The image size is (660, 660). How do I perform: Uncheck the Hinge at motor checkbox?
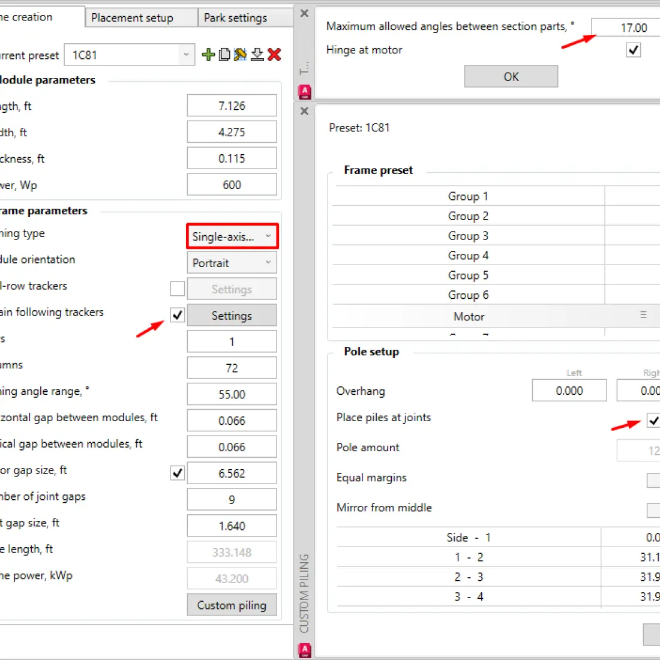click(x=633, y=50)
